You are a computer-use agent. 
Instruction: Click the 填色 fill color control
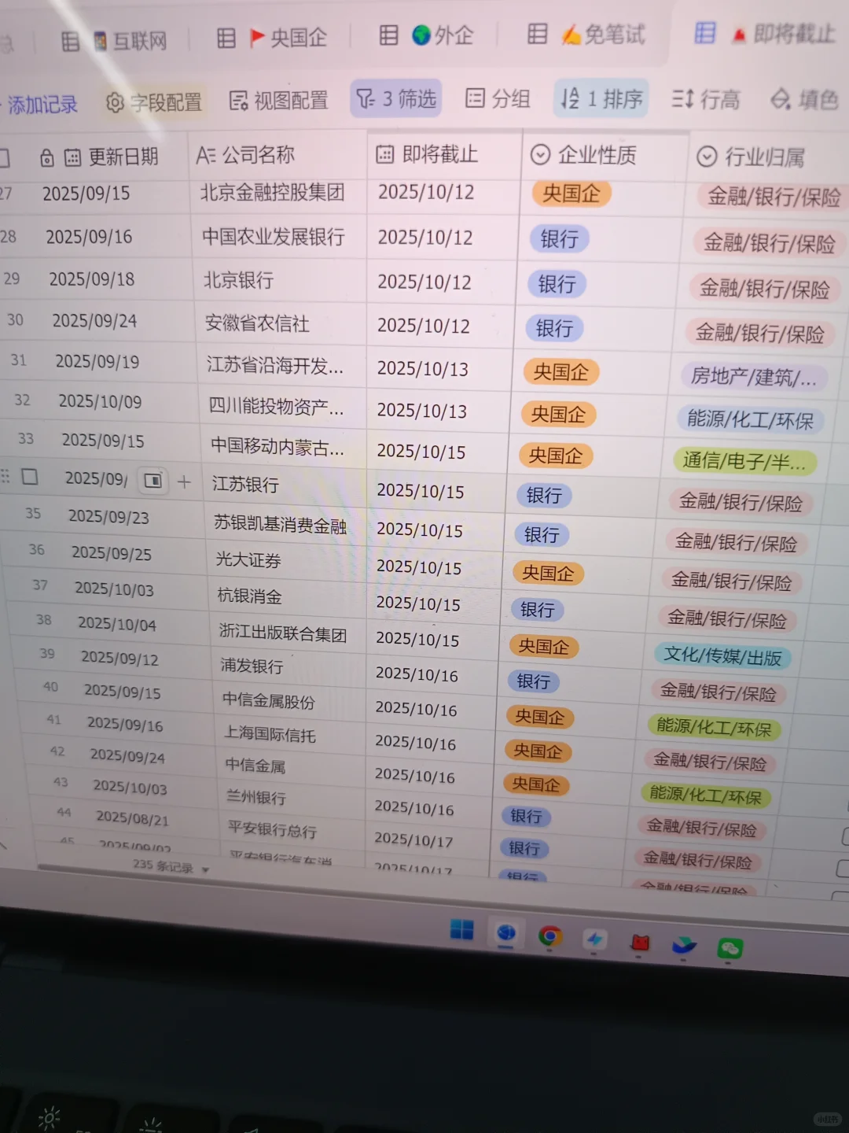pos(802,100)
